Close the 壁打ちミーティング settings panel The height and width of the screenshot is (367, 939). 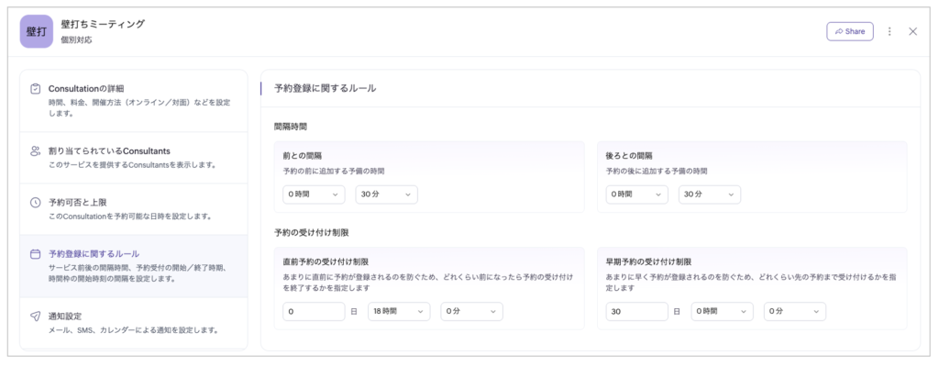pyautogui.click(x=912, y=31)
